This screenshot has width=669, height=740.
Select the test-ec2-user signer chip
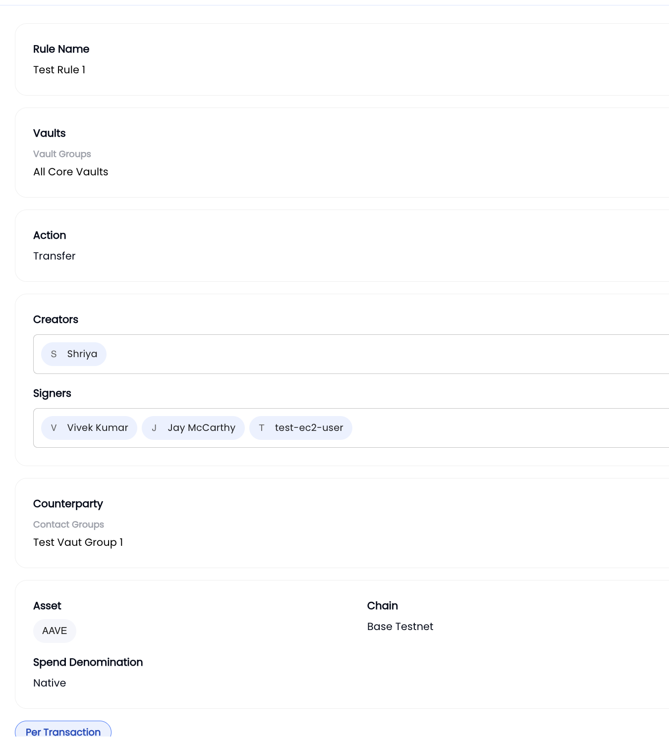(301, 428)
